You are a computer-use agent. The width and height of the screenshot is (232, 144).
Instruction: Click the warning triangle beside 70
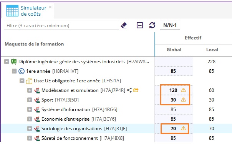click(184, 128)
